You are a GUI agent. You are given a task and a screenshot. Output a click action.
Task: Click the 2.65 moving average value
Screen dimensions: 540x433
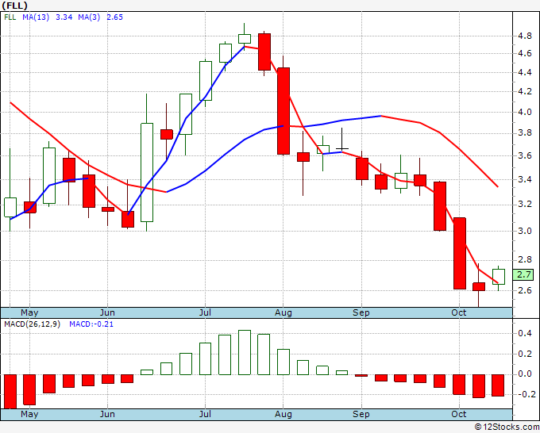114,17
